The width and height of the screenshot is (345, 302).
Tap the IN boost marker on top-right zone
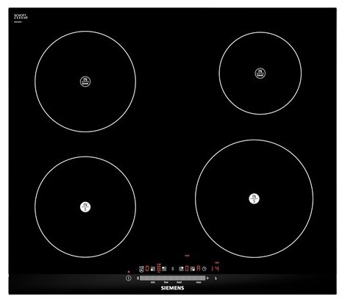pyautogui.click(x=260, y=73)
